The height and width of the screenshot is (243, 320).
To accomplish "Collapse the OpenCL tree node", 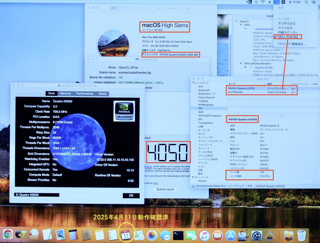I will 237,21.
